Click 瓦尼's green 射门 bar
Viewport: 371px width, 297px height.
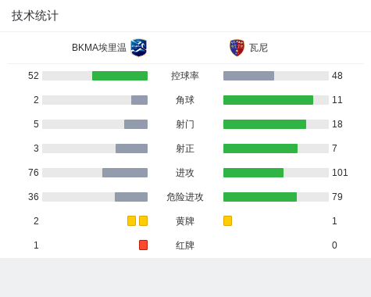pos(265,124)
